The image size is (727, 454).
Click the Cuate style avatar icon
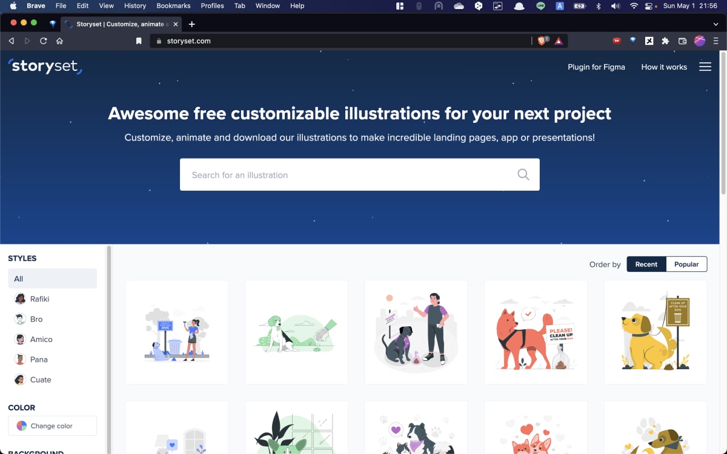(x=20, y=380)
